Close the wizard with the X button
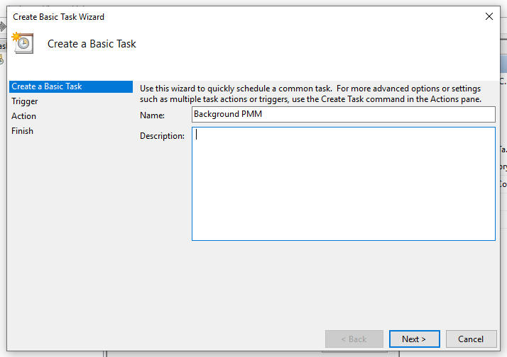The height and width of the screenshot is (357, 507). coord(489,16)
